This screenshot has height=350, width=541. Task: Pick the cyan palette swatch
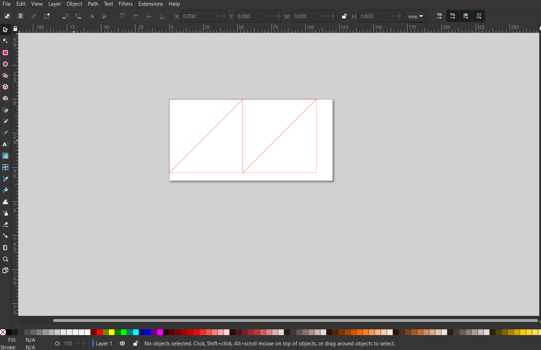136,332
